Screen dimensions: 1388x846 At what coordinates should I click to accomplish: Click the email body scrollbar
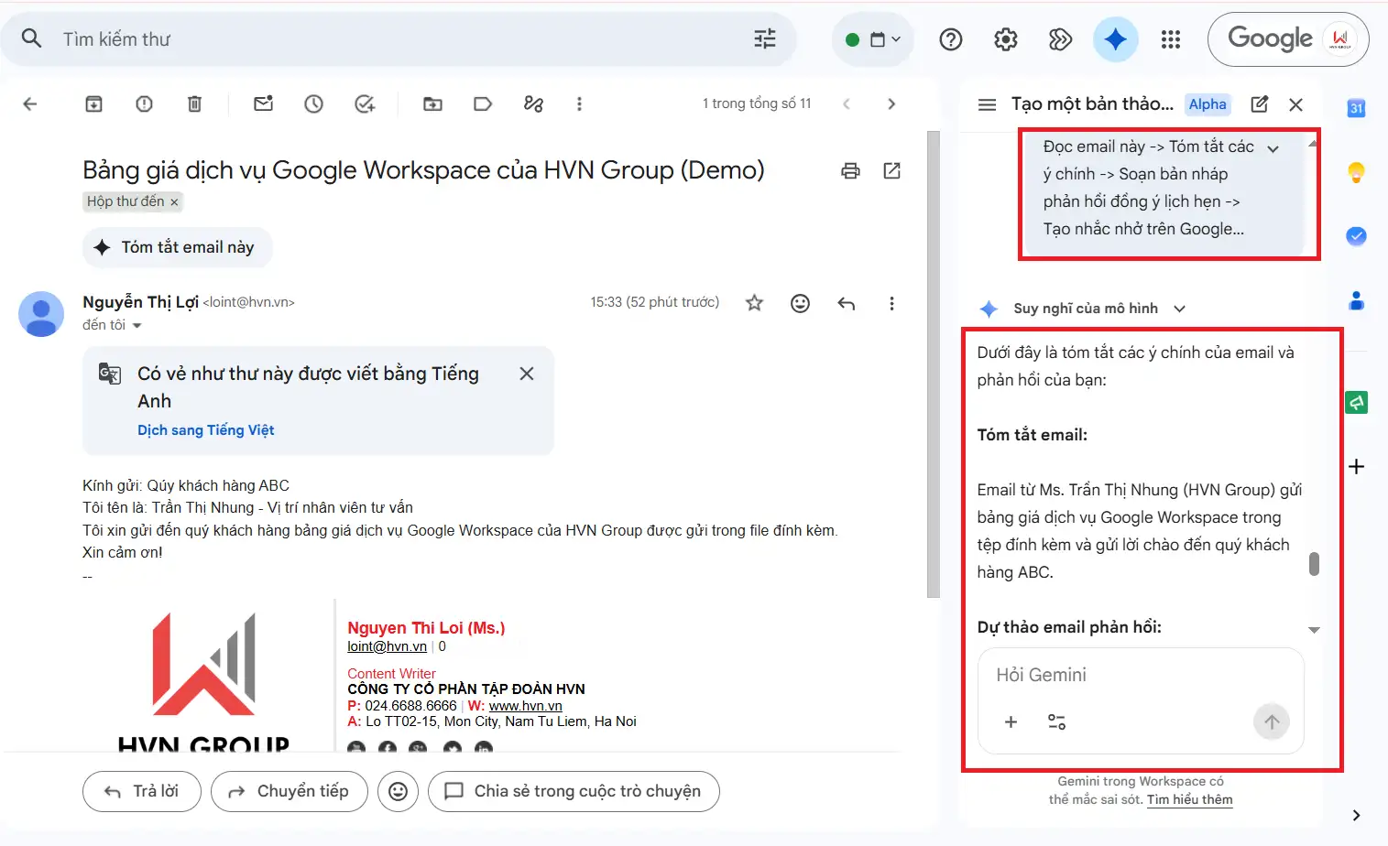click(x=934, y=363)
